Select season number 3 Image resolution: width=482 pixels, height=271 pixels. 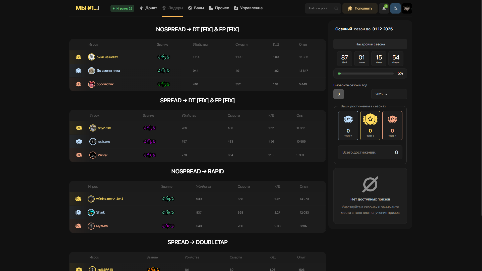point(339,94)
